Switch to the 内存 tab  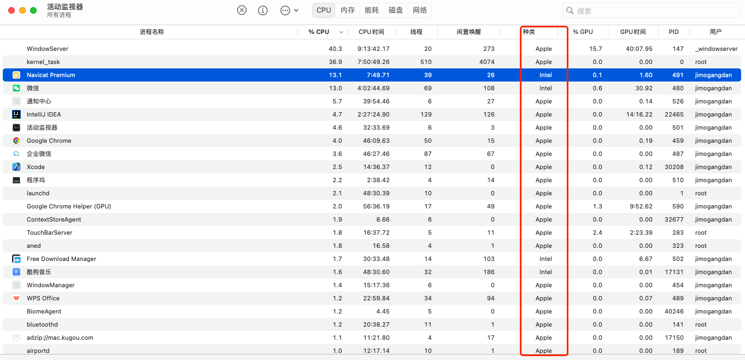click(348, 10)
